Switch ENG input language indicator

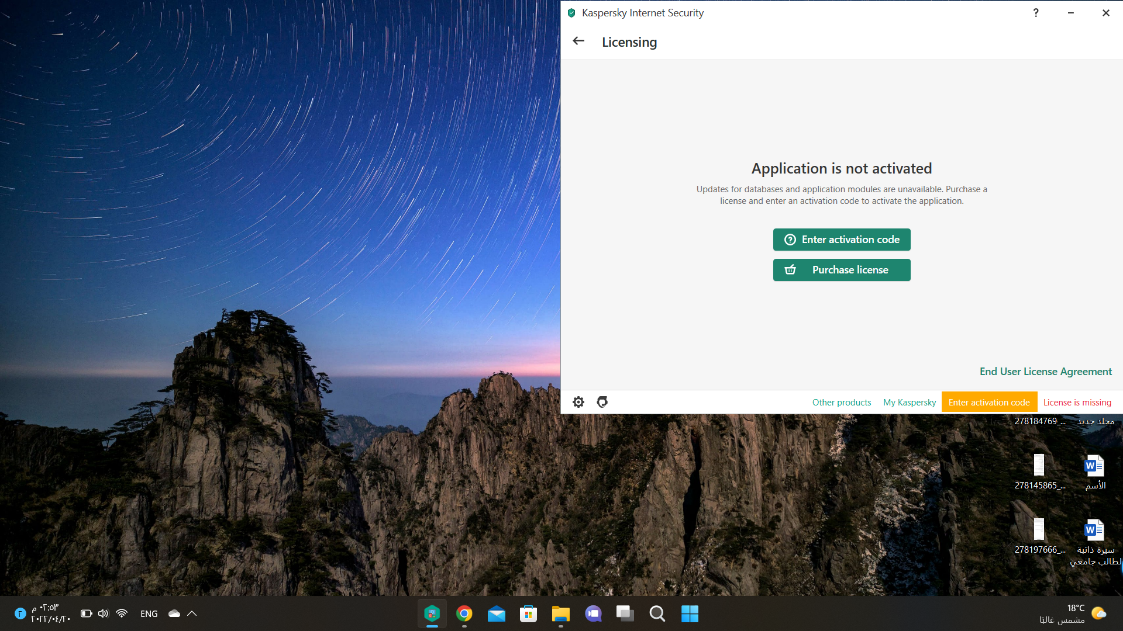click(149, 613)
